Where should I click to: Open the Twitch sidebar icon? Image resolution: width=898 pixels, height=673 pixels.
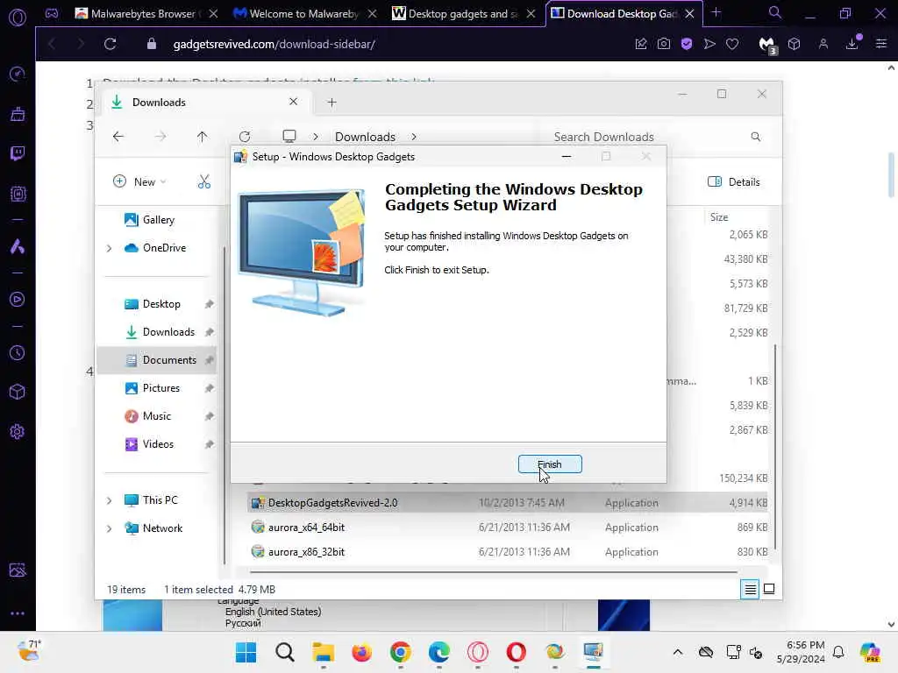click(18, 152)
